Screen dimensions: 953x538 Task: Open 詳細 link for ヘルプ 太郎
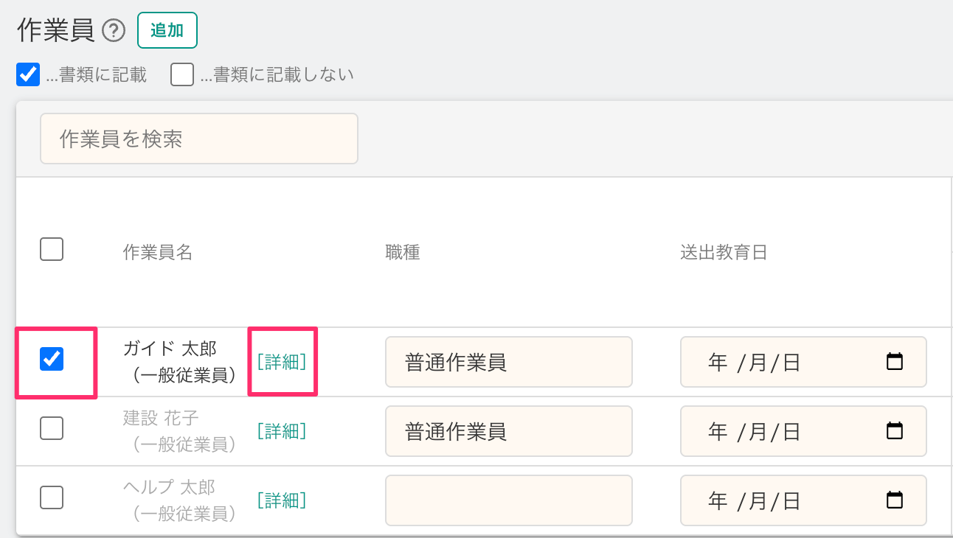coord(282,500)
